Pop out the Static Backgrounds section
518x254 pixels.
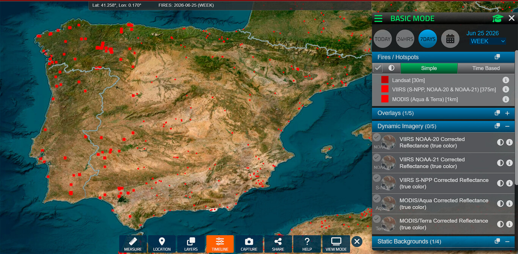(x=497, y=241)
